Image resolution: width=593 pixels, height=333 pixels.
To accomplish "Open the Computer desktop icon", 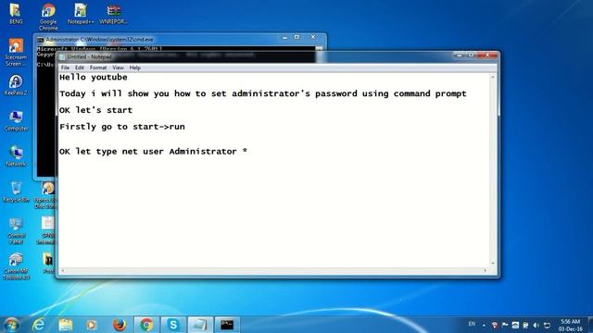I will tap(16, 120).
